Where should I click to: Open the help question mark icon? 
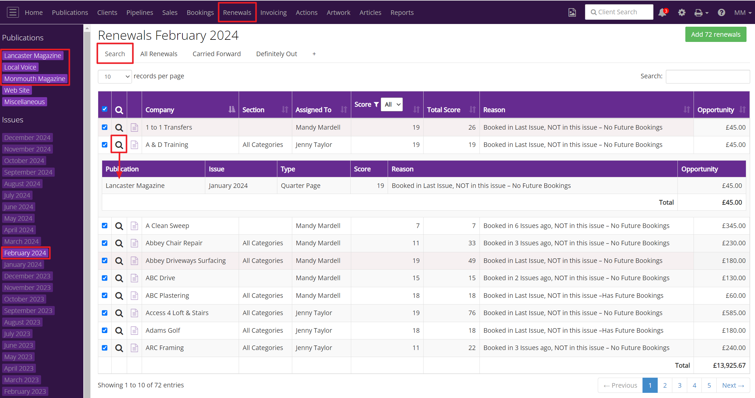click(721, 12)
